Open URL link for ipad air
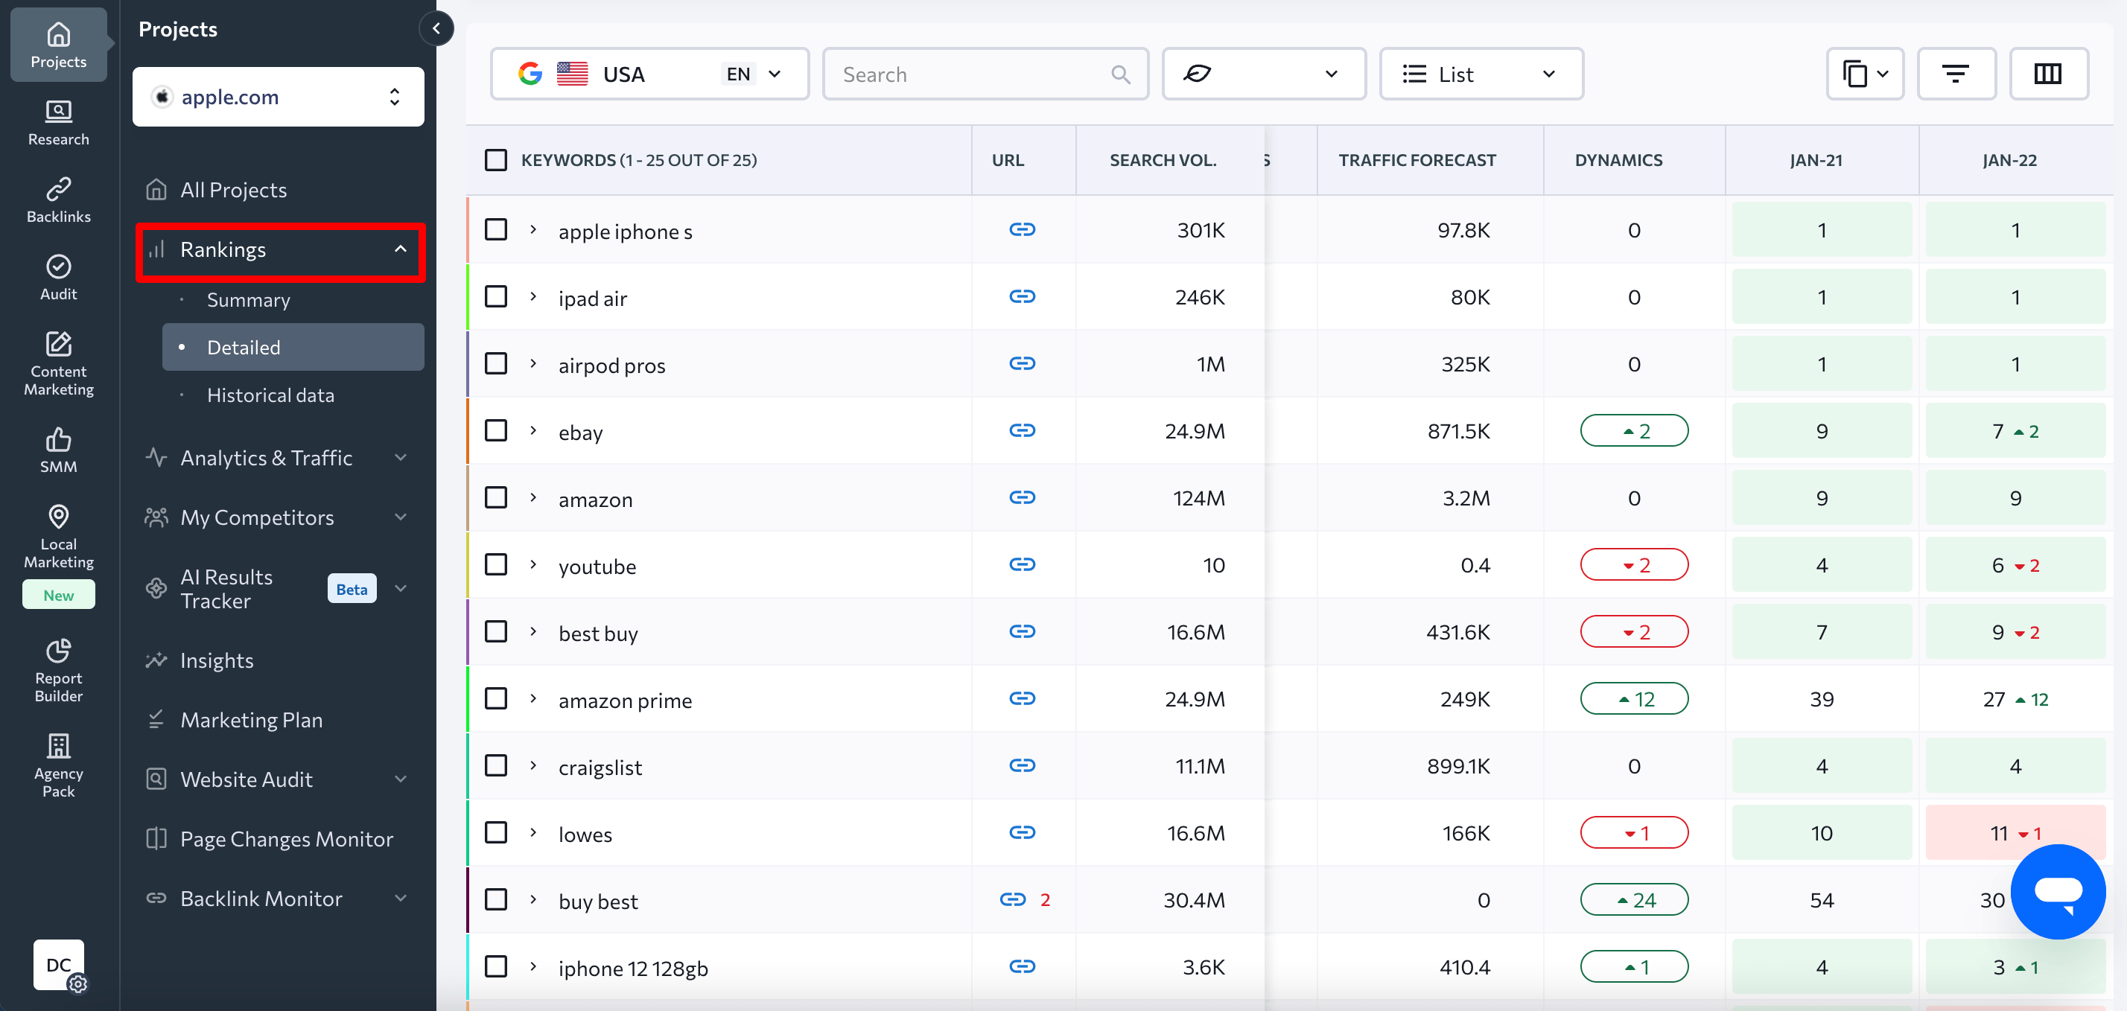This screenshot has height=1011, width=2127. (x=1021, y=296)
